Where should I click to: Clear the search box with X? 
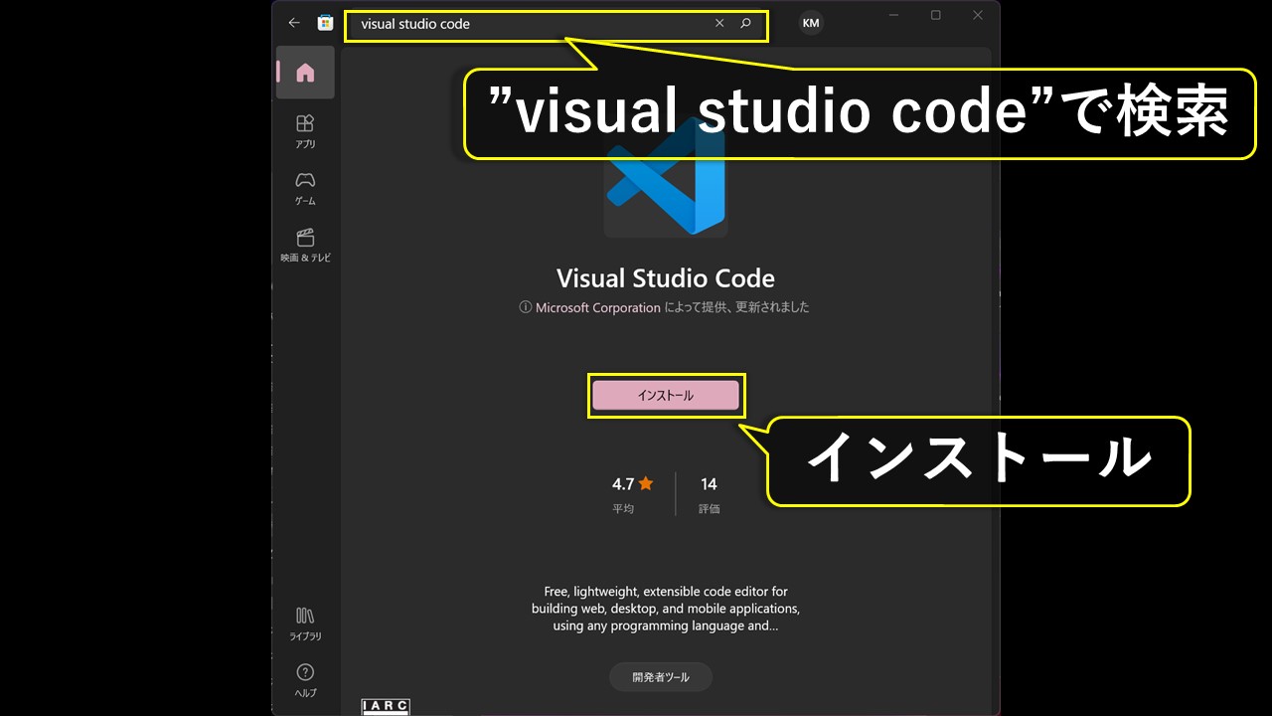(719, 23)
